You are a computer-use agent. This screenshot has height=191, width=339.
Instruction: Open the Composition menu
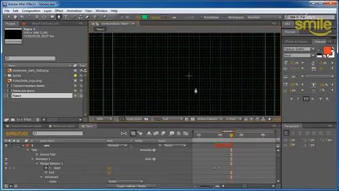[31, 11]
